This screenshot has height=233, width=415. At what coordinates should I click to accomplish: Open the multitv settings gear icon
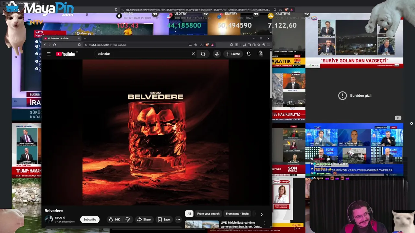(x=411, y=123)
